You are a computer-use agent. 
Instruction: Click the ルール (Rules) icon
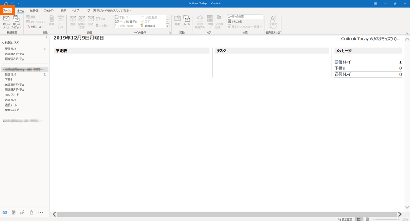click(186, 21)
